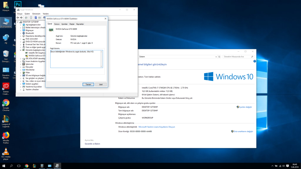
Task: Click the Mozilla Firefox desktop icon
Action: click(6, 135)
